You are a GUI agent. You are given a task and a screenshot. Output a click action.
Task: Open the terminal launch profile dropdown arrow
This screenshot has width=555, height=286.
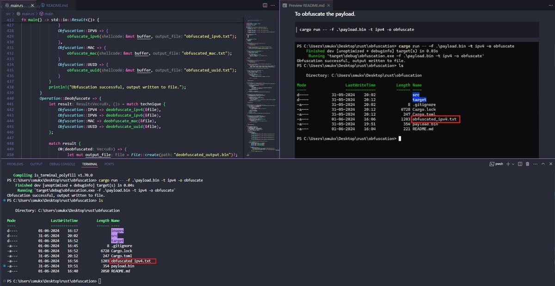point(514,164)
